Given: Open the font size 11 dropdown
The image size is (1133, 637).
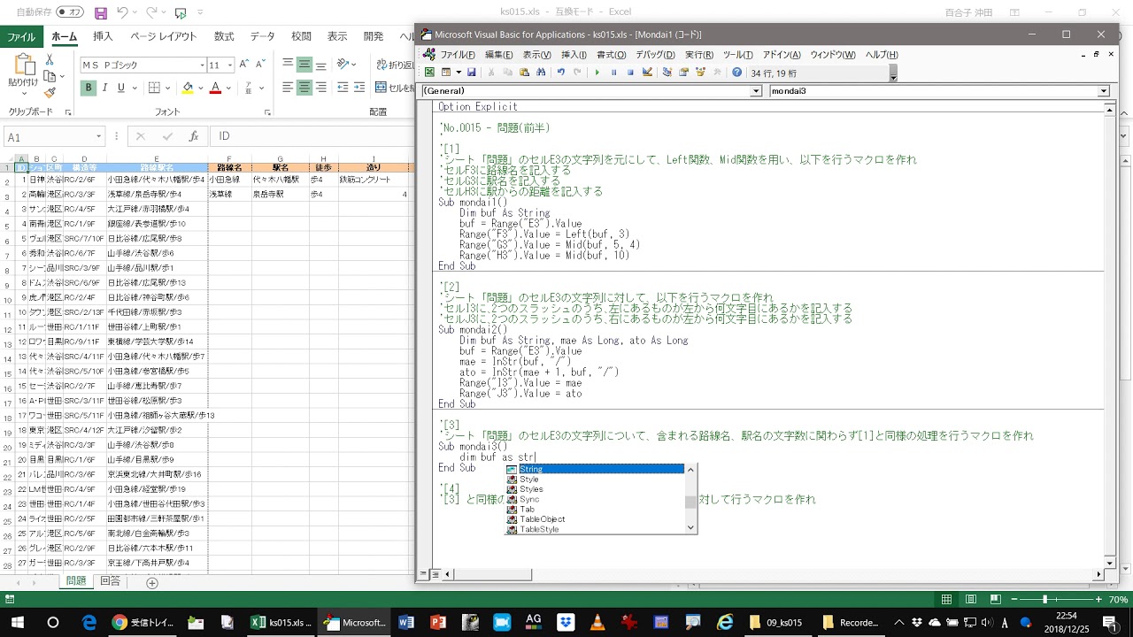Looking at the screenshot, I should [x=230, y=65].
